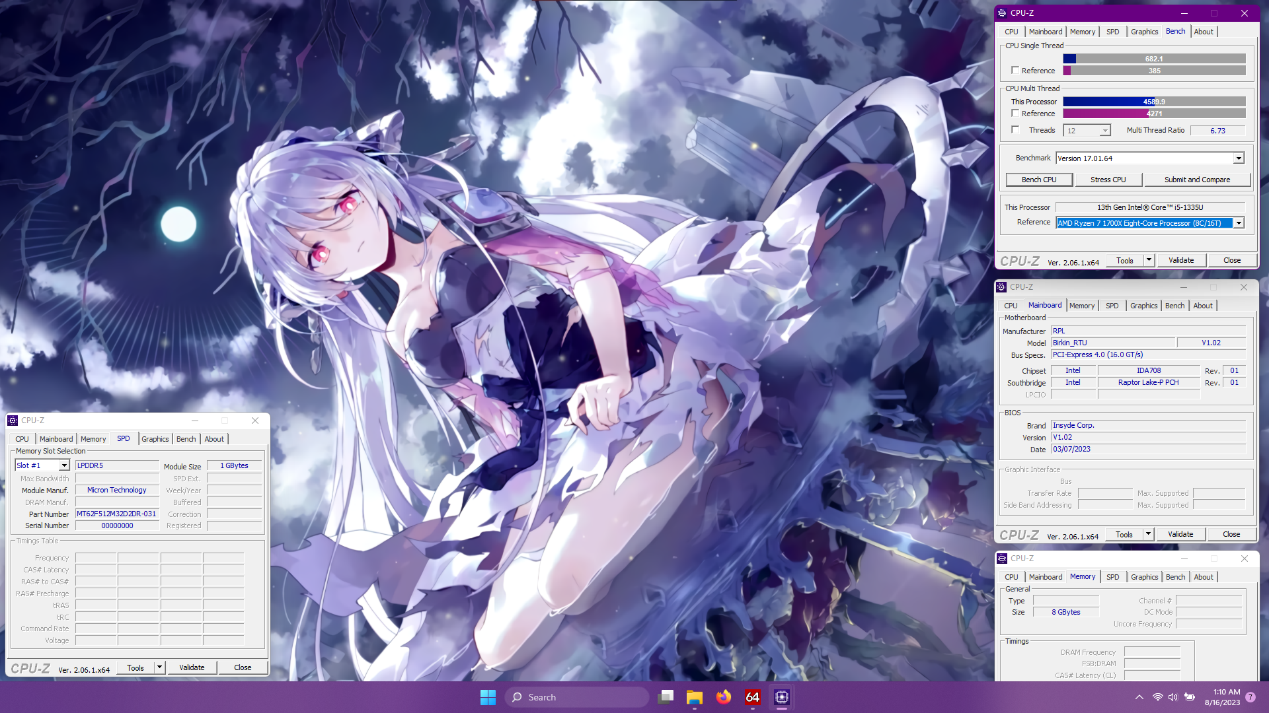Click CPU-Z icon in Mainboard window title bar
Image resolution: width=1269 pixels, height=713 pixels.
[1001, 287]
